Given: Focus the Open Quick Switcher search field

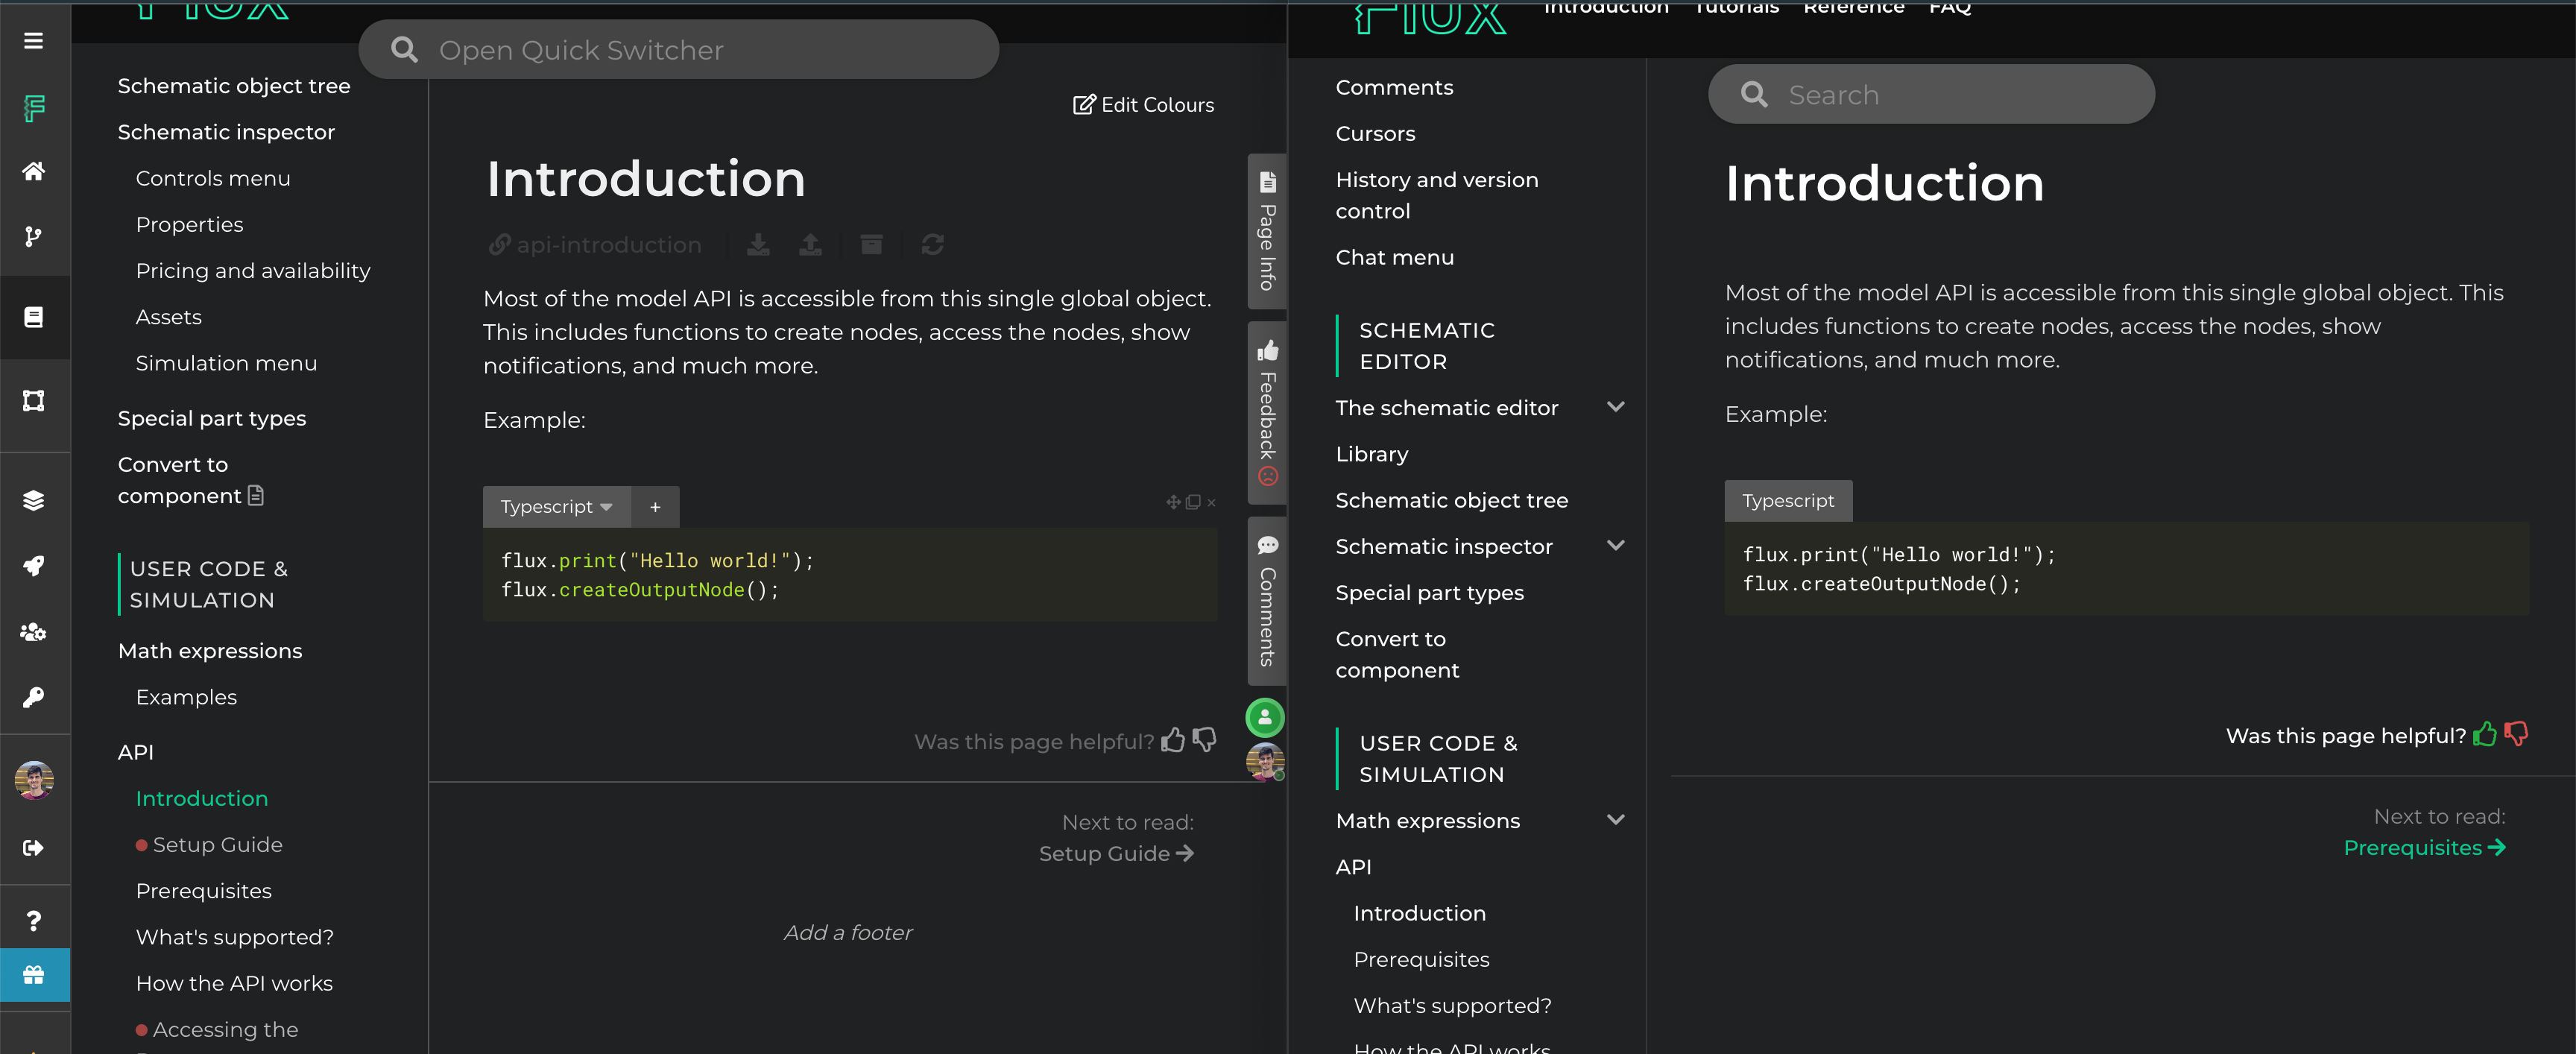Looking at the screenshot, I should (x=678, y=50).
